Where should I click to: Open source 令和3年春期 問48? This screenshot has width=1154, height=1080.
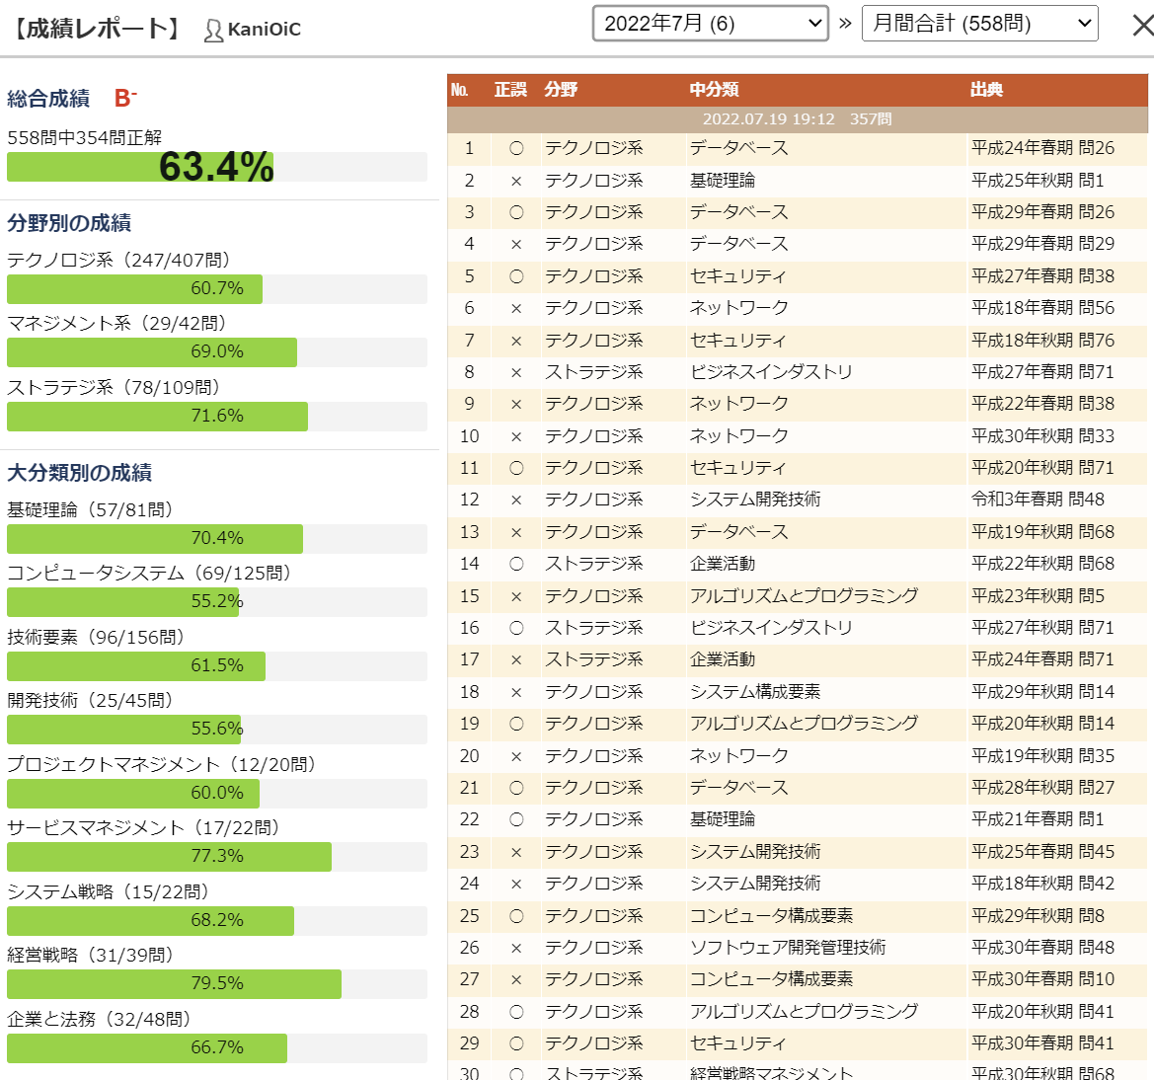(1038, 500)
